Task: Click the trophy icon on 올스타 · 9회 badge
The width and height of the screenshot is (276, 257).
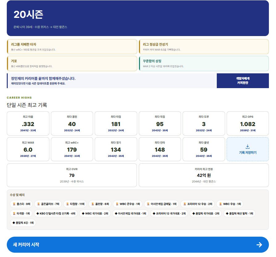Action: (14, 204)
